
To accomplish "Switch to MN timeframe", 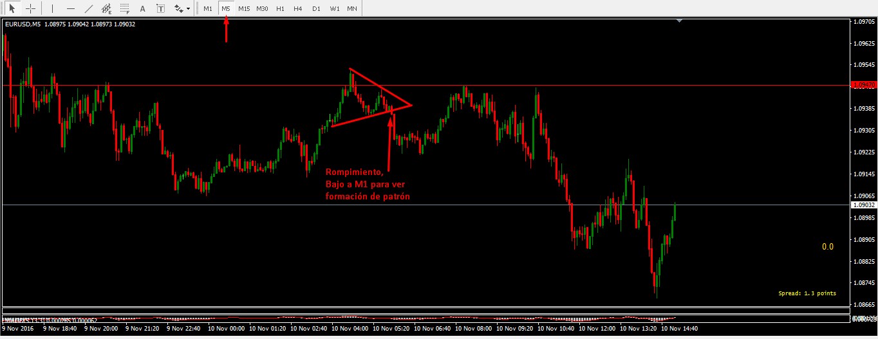I will click(351, 9).
